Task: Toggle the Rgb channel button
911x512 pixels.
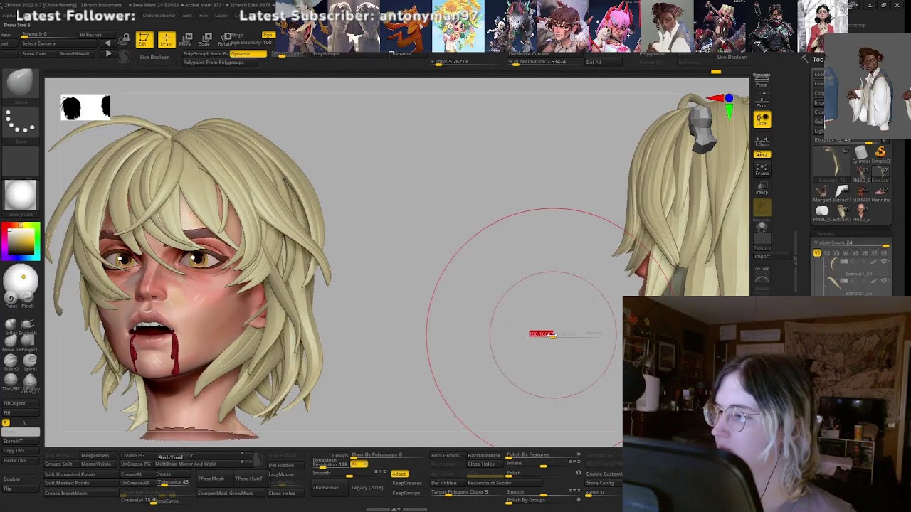Action: click(x=268, y=35)
